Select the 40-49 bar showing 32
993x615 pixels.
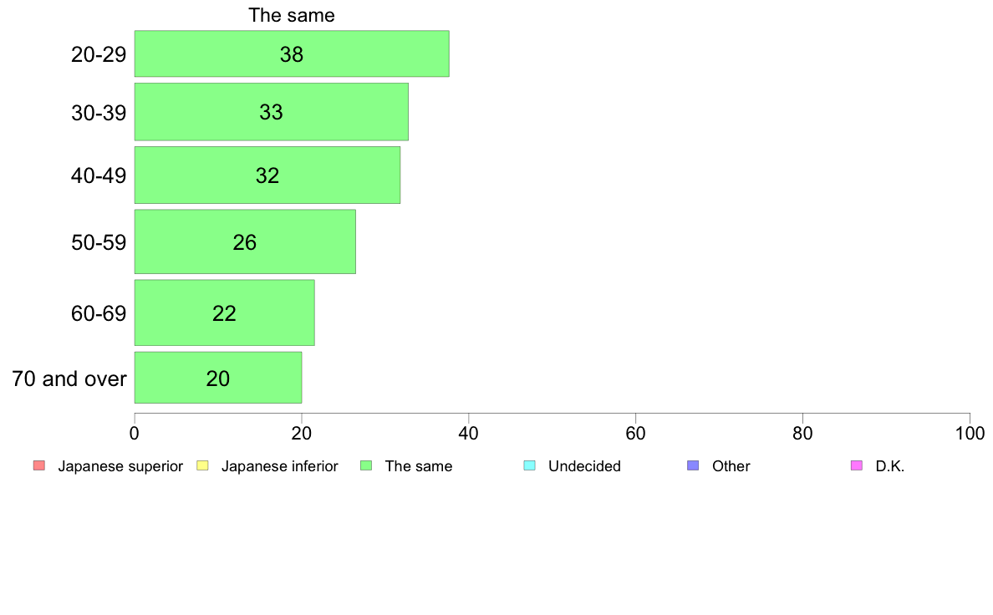coord(267,175)
